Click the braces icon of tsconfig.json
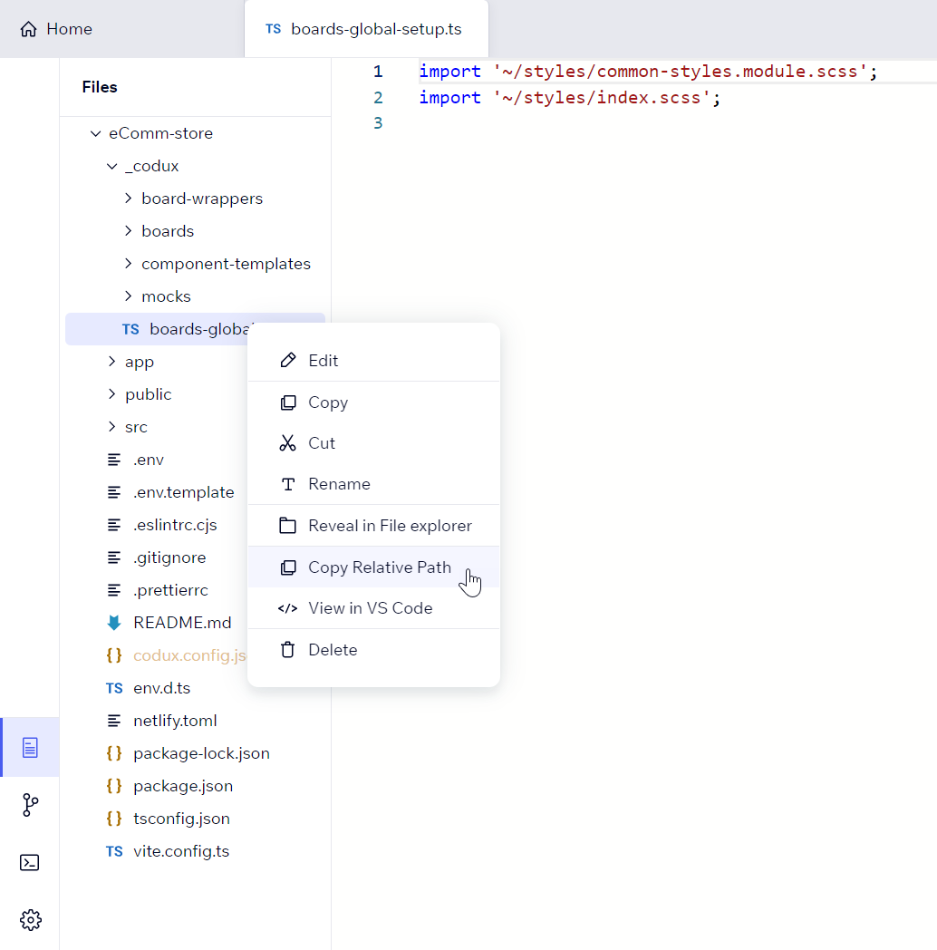 (114, 819)
